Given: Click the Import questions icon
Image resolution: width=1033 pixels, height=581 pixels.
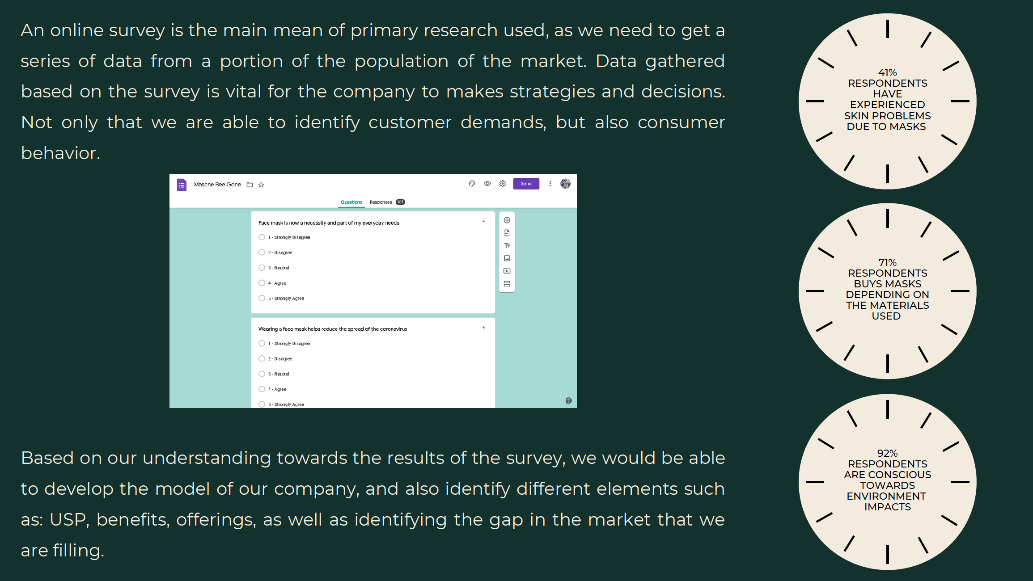Looking at the screenshot, I should [507, 233].
